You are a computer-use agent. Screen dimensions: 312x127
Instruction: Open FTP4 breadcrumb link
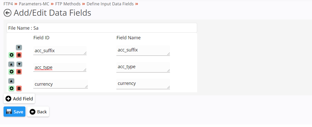[8, 4]
